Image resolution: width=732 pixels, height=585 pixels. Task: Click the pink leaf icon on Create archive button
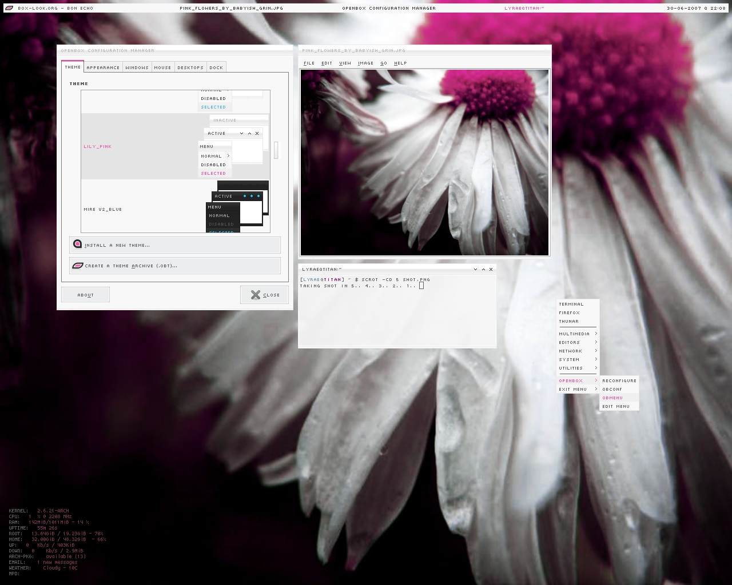click(x=77, y=266)
